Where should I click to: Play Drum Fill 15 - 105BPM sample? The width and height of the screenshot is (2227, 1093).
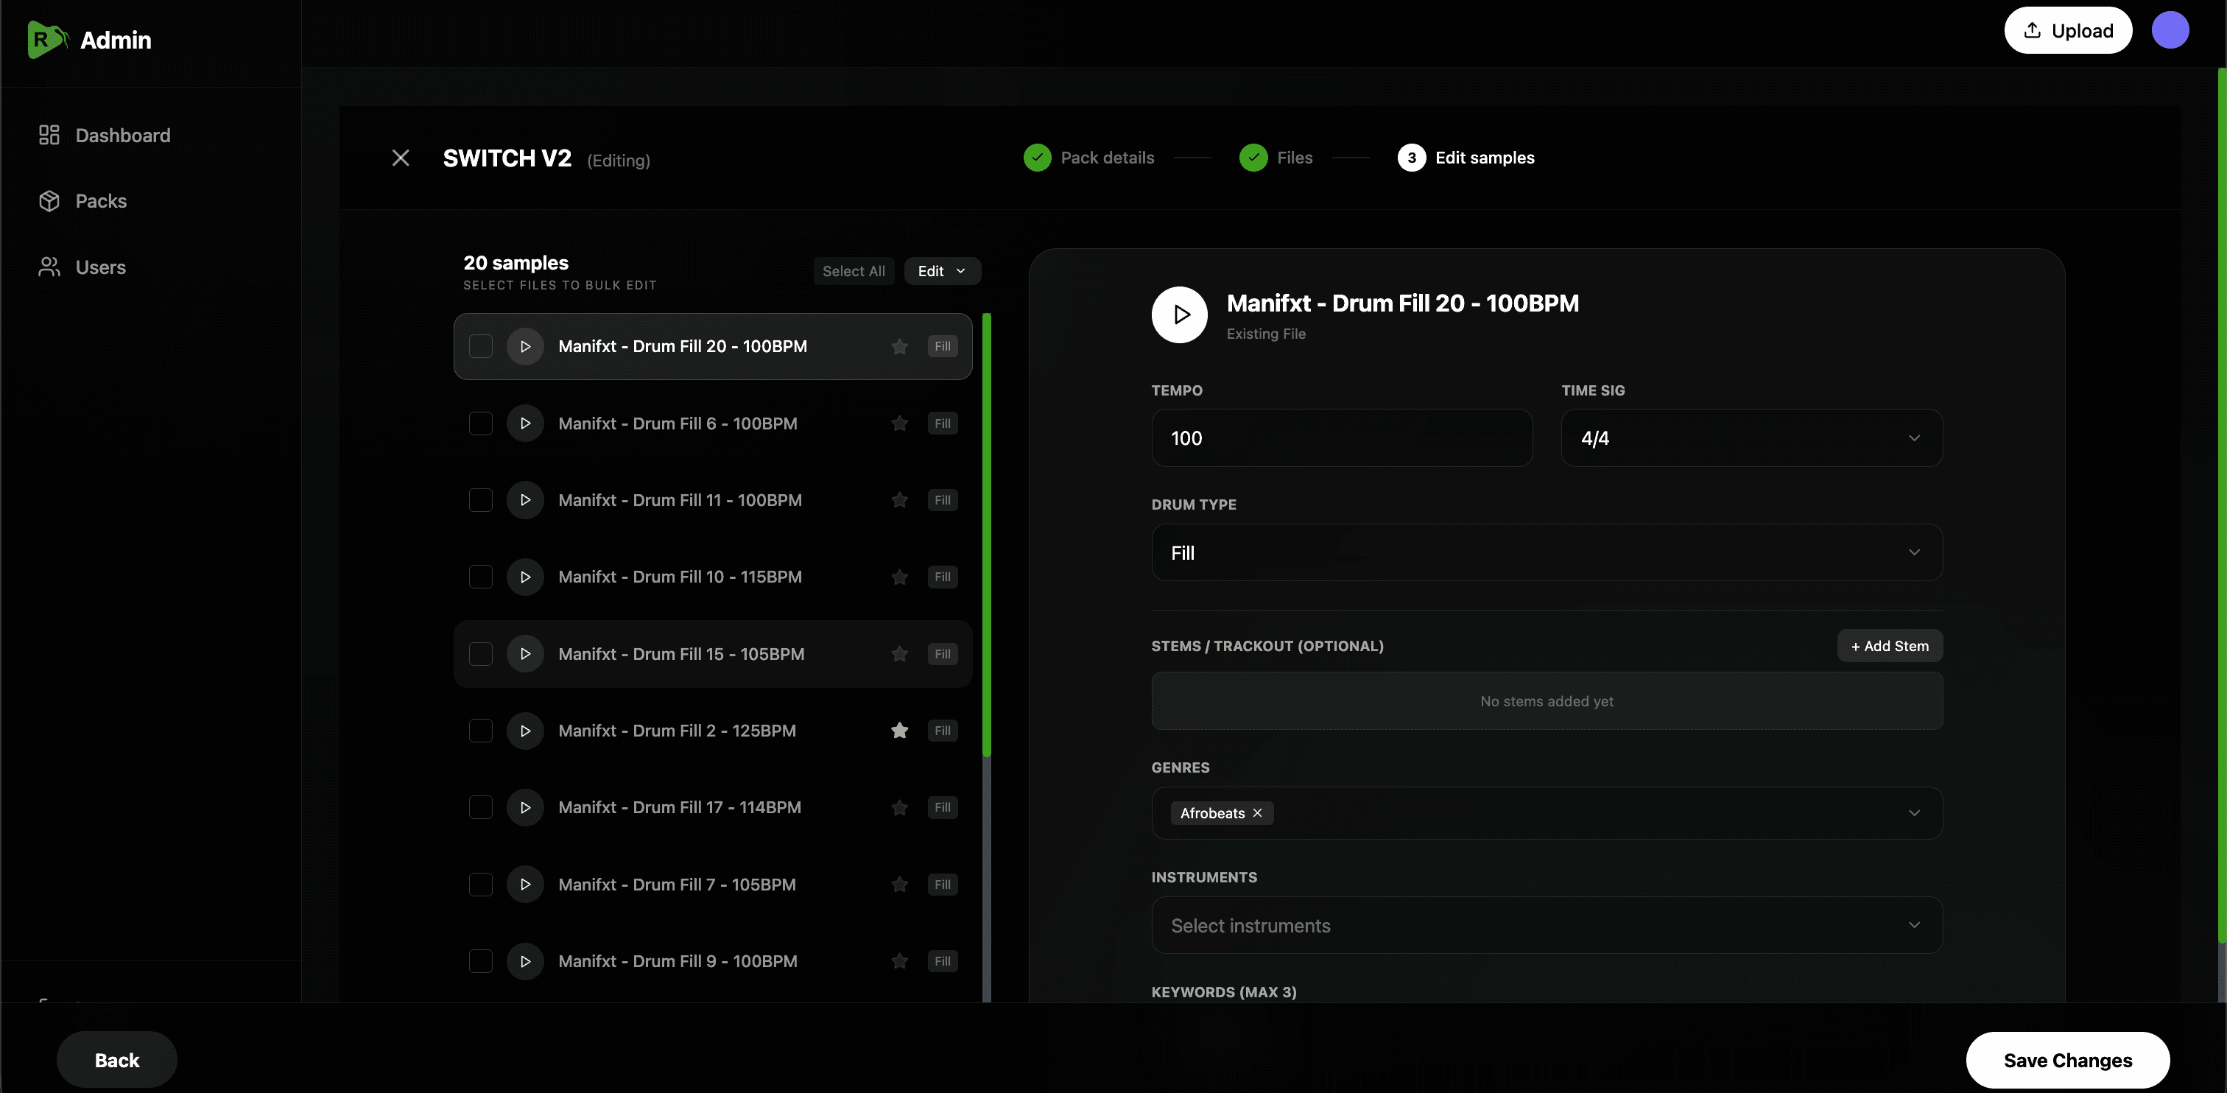tap(525, 654)
